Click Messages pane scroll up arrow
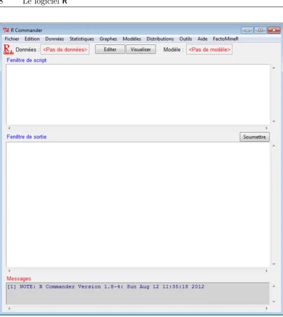The image size is (283, 317). pyautogui.click(x=274, y=286)
